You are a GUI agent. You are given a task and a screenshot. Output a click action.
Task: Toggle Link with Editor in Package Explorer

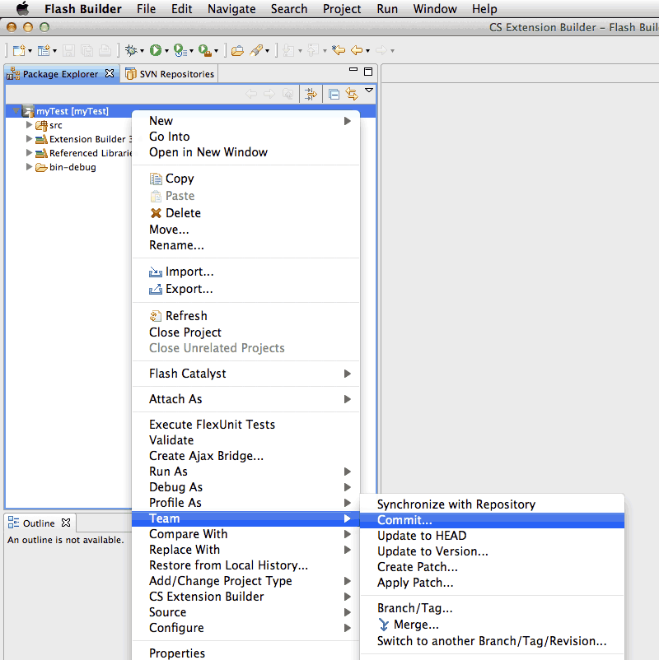tap(352, 94)
